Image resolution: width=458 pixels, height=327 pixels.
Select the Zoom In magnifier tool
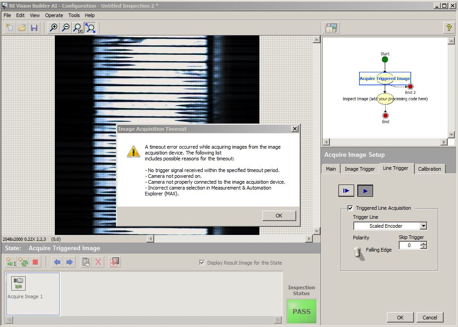tap(53, 28)
